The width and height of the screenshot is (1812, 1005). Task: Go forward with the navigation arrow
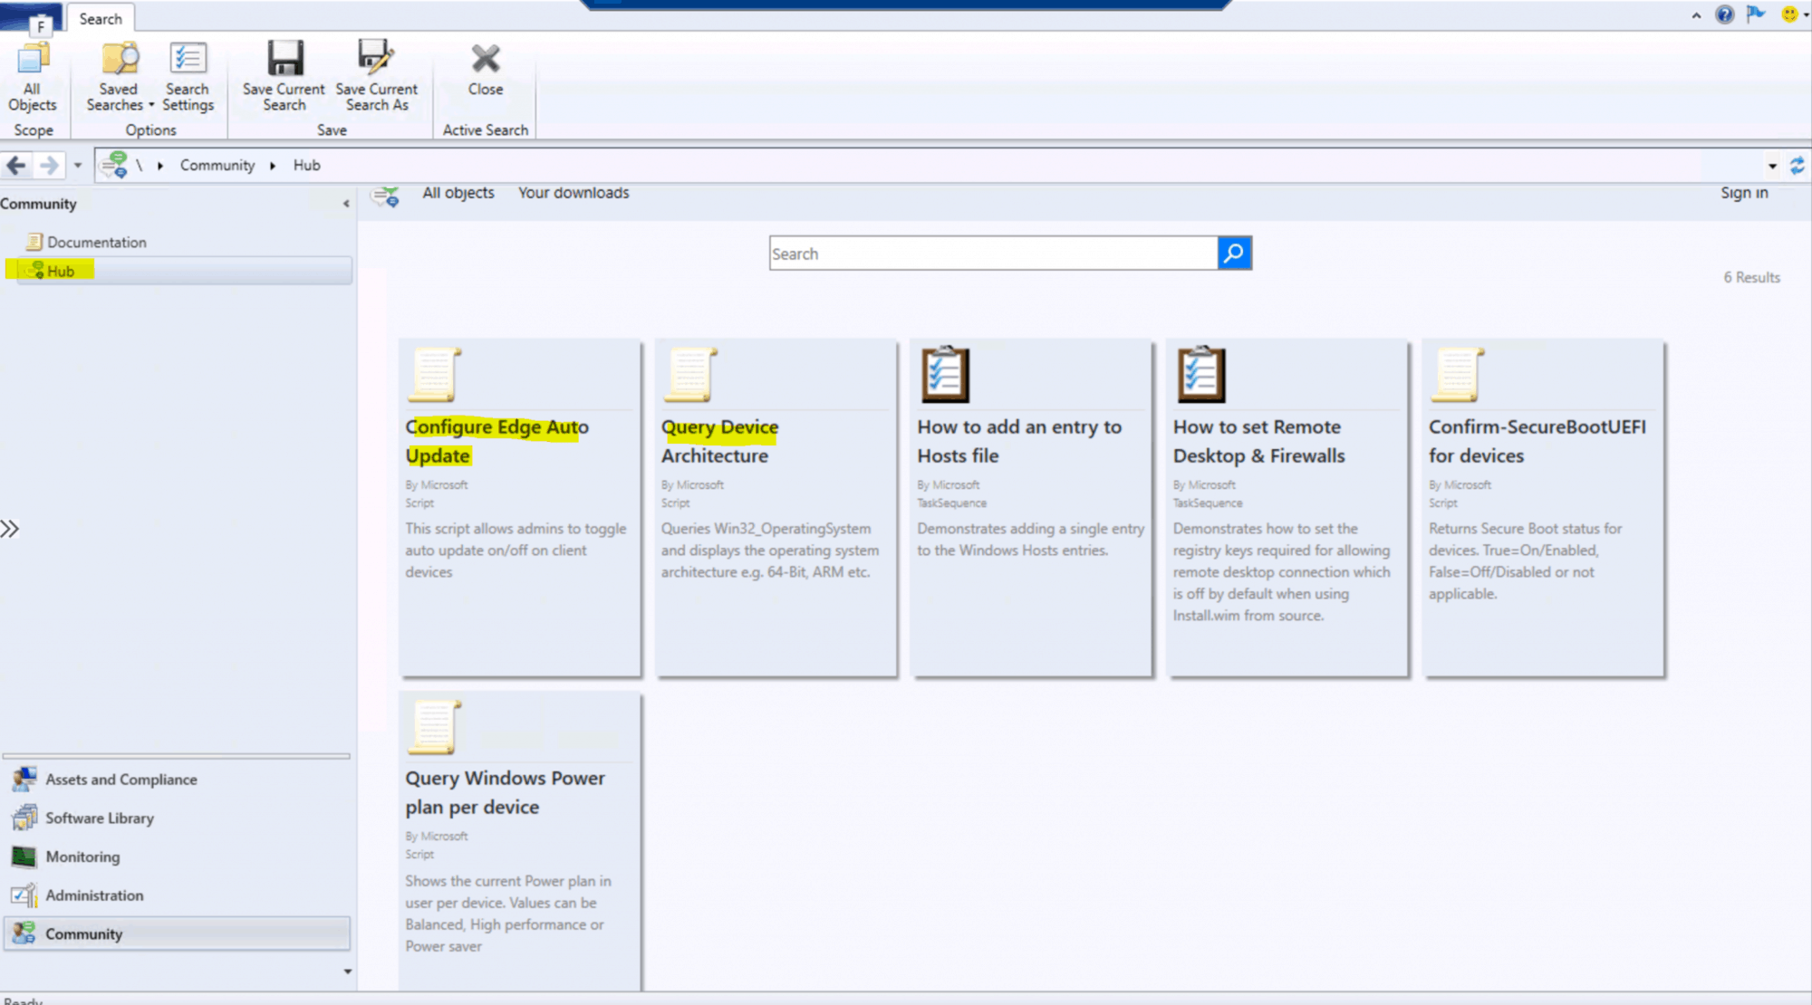click(x=50, y=166)
